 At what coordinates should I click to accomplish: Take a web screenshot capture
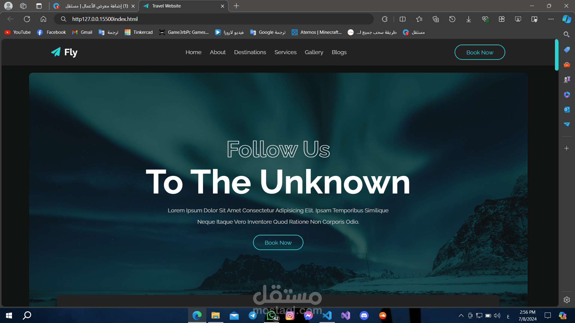pyautogui.click(x=518, y=19)
